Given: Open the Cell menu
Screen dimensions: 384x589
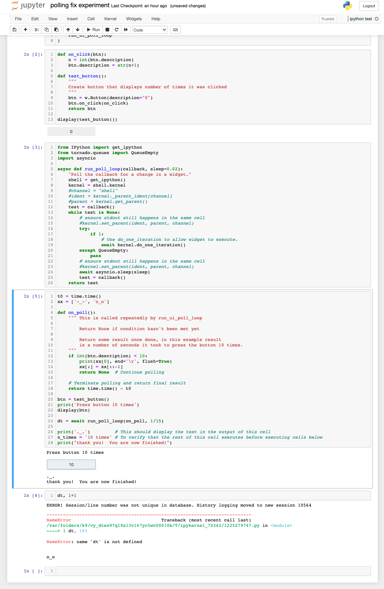Looking at the screenshot, I should pos(91,19).
